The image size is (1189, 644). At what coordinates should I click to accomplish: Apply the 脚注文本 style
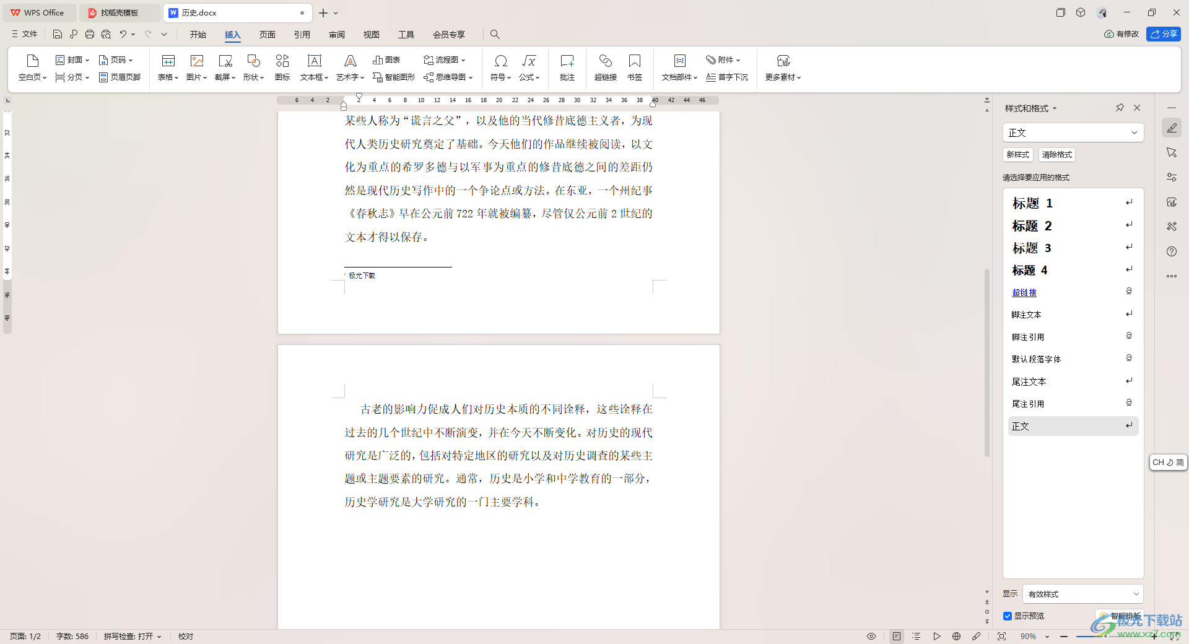click(x=1073, y=315)
